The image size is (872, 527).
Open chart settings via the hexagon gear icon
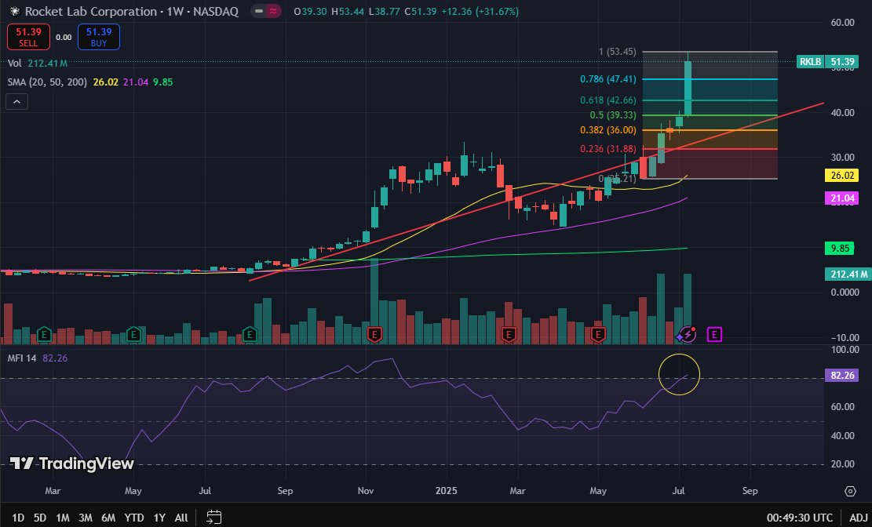point(850,491)
